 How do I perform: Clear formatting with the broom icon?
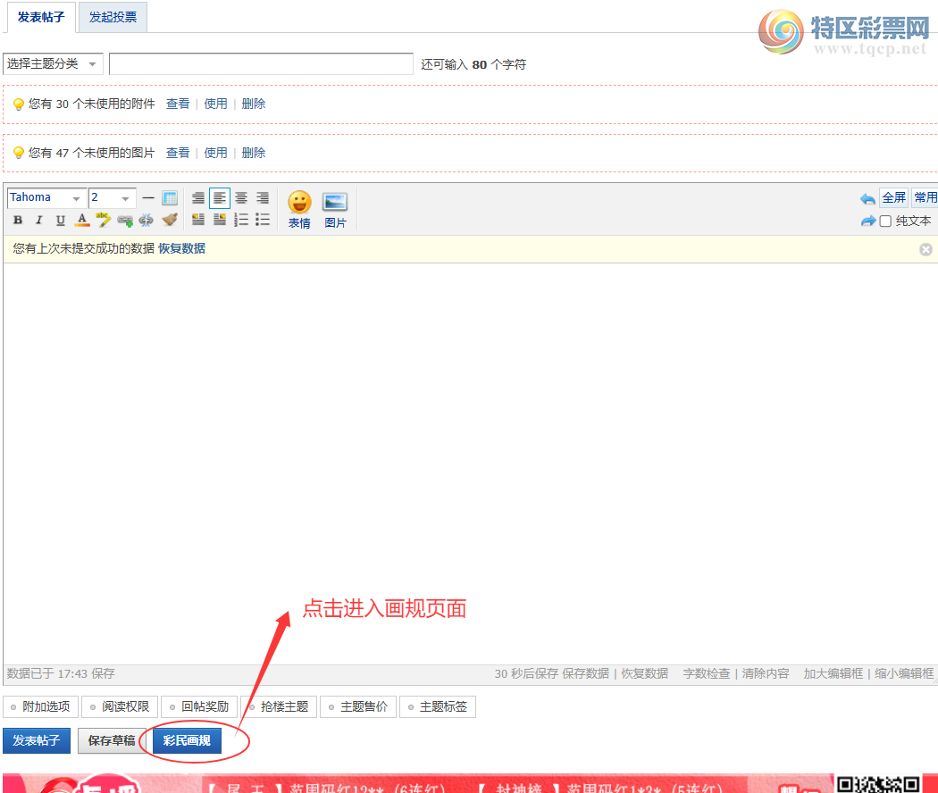[170, 219]
